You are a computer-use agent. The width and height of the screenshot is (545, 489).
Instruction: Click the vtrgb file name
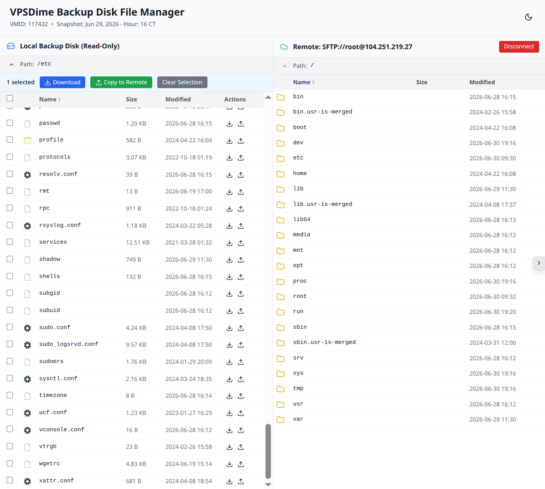pyautogui.click(x=48, y=446)
